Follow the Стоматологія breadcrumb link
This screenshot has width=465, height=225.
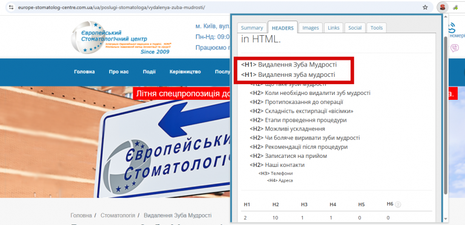tap(117, 215)
